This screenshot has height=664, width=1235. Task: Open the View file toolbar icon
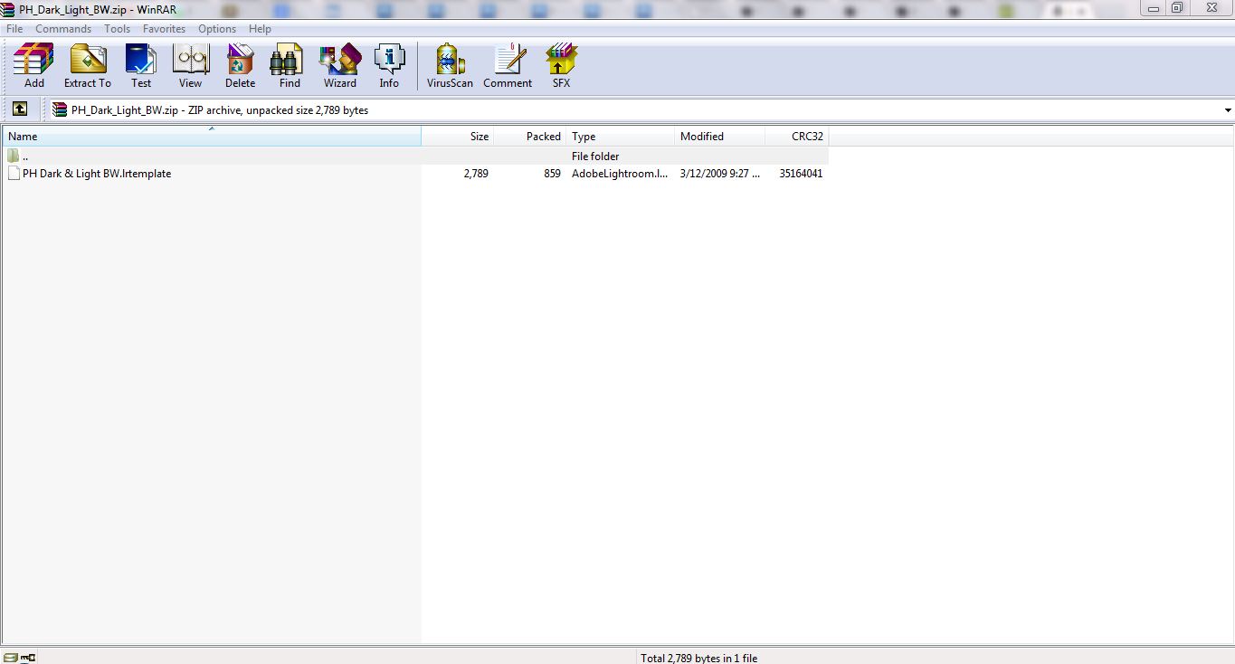tap(190, 66)
